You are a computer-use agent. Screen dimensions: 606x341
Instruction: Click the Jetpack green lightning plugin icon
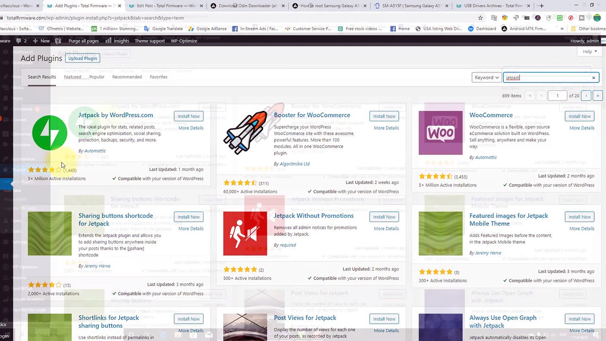50,133
